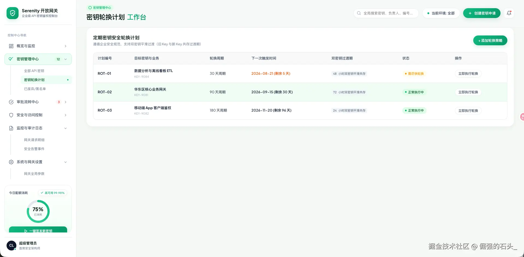Image resolution: width=524 pixels, height=257 pixels.
Task: Click the 监控与审计日志 document icon
Action: click(x=11, y=128)
